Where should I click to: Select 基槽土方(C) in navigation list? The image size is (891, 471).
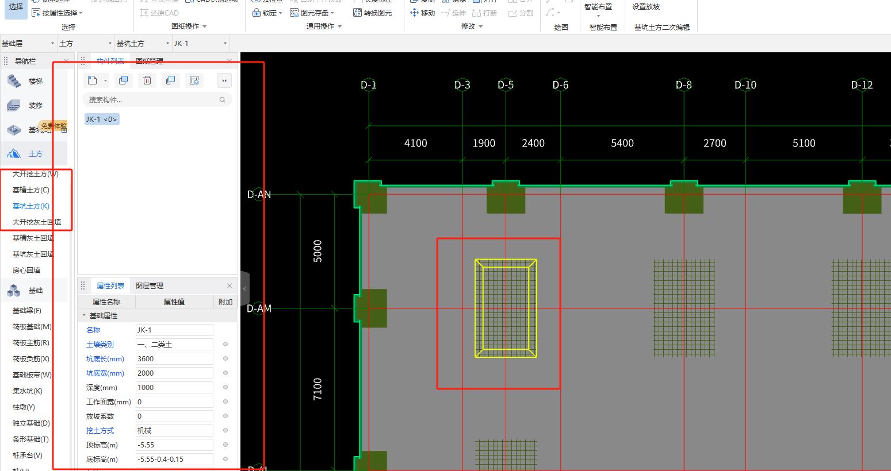pos(31,190)
